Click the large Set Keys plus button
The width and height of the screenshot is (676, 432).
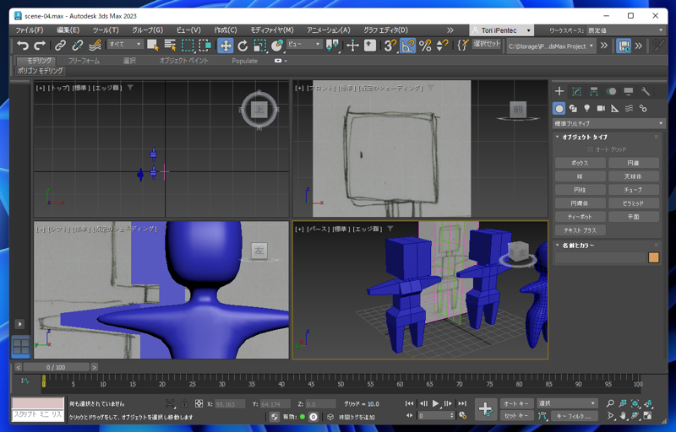[485, 408]
